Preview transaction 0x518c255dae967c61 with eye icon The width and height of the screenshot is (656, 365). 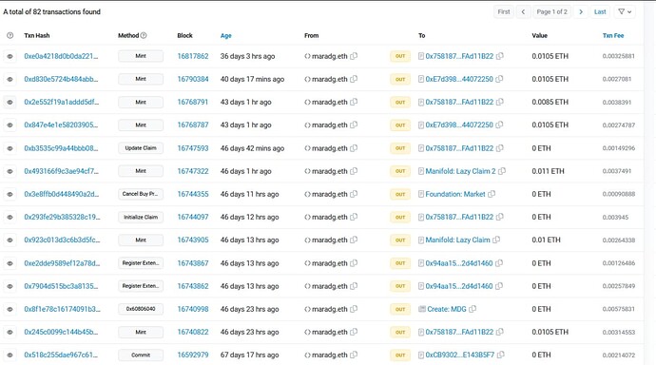[10, 355]
